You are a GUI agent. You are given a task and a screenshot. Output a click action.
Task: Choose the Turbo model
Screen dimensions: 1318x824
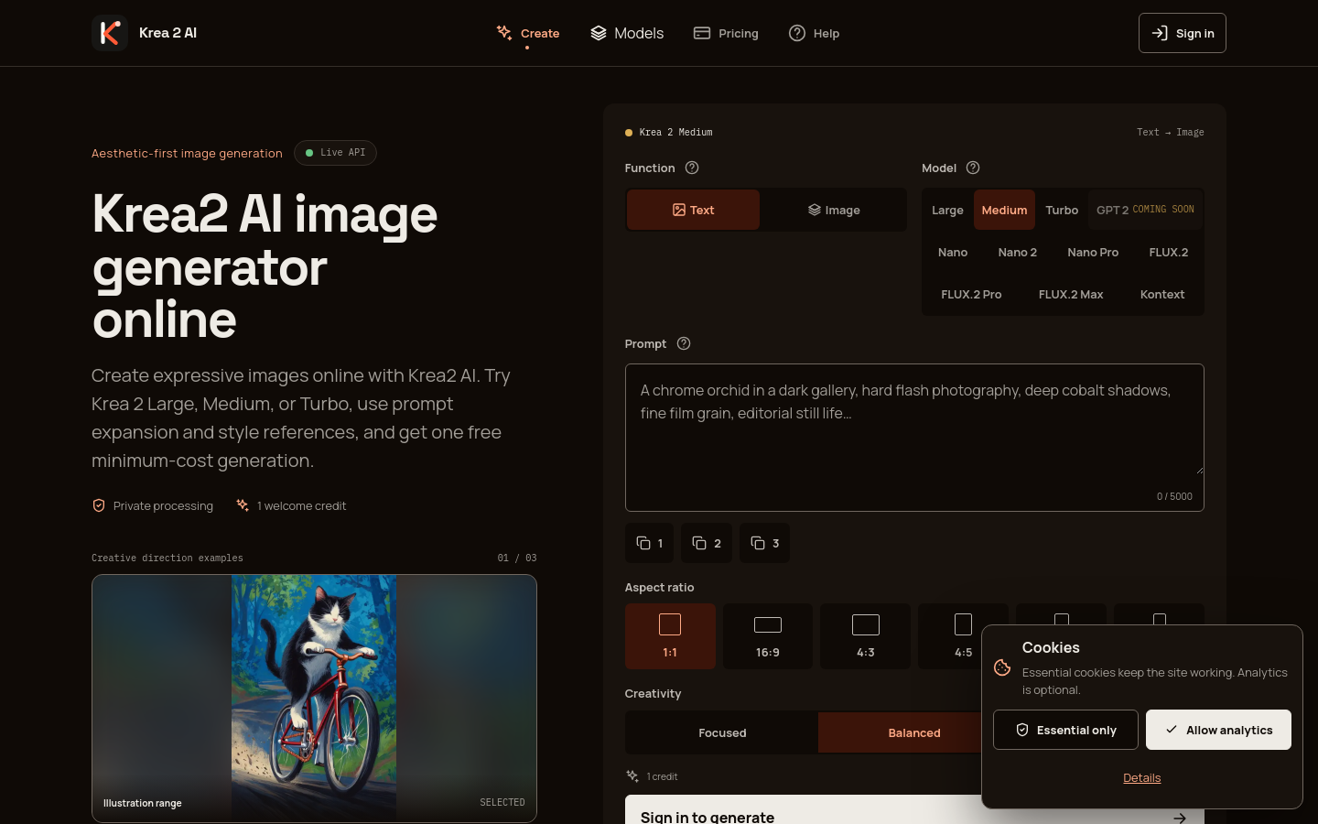click(x=1062, y=210)
